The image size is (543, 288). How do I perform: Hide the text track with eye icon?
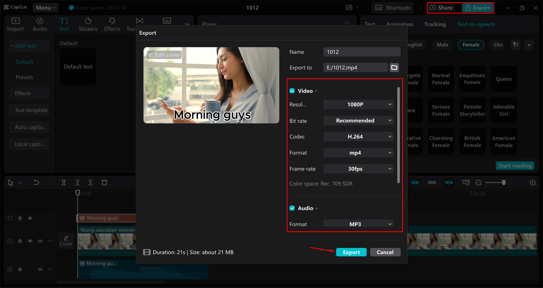[30, 218]
